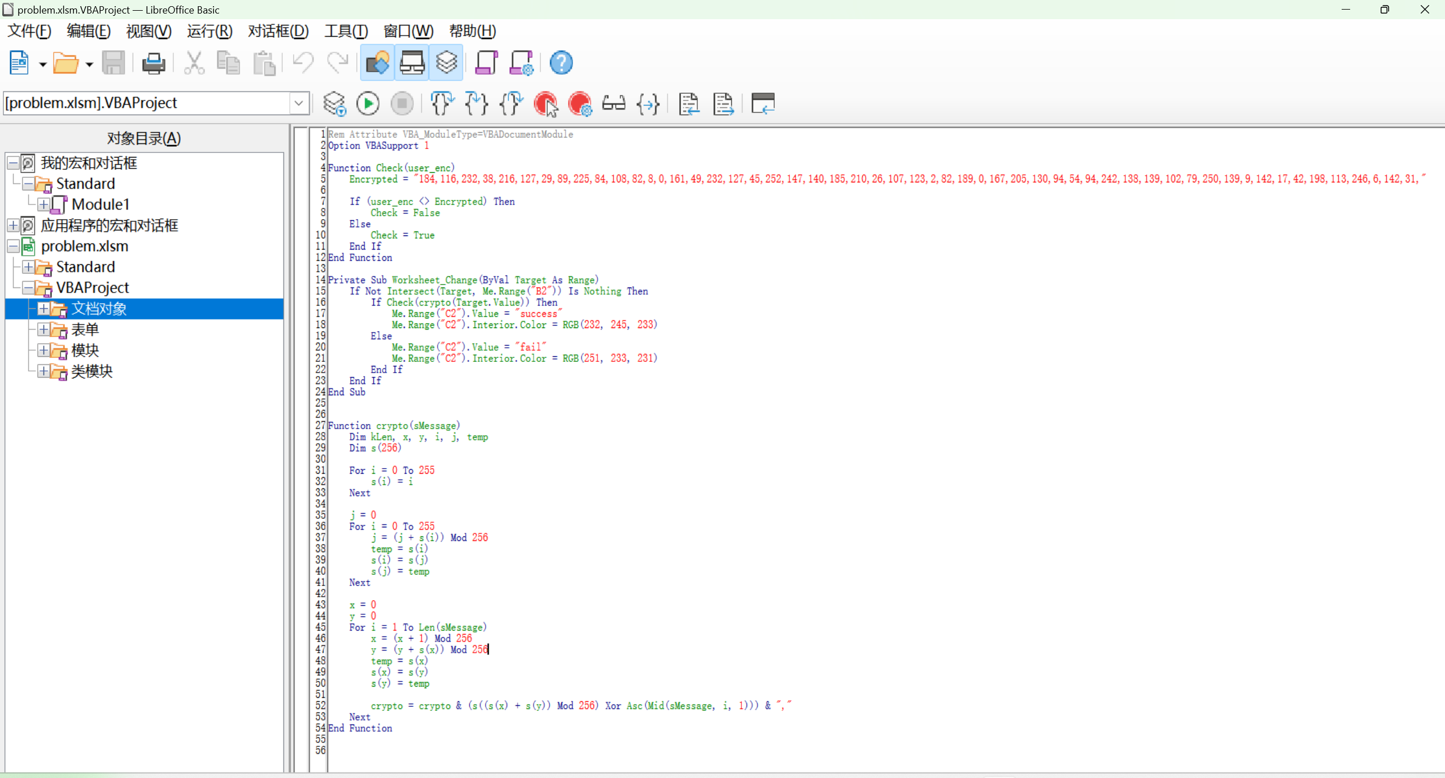Open the Open-file folder icon
1445x778 pixels.
(66, 63)
